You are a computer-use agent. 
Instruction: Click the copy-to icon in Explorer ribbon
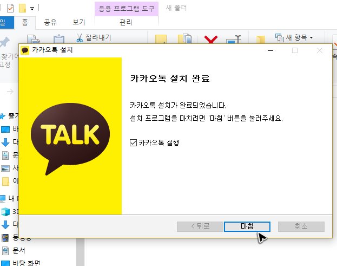point(185,39)
